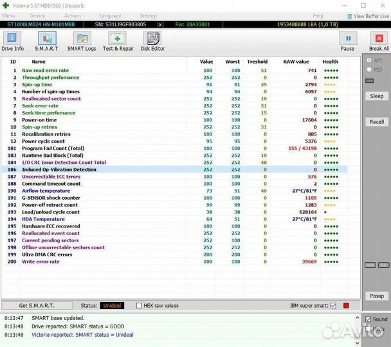Toggle the Sound checkbox
391x347 pixels.
click(x=368, y=319)
